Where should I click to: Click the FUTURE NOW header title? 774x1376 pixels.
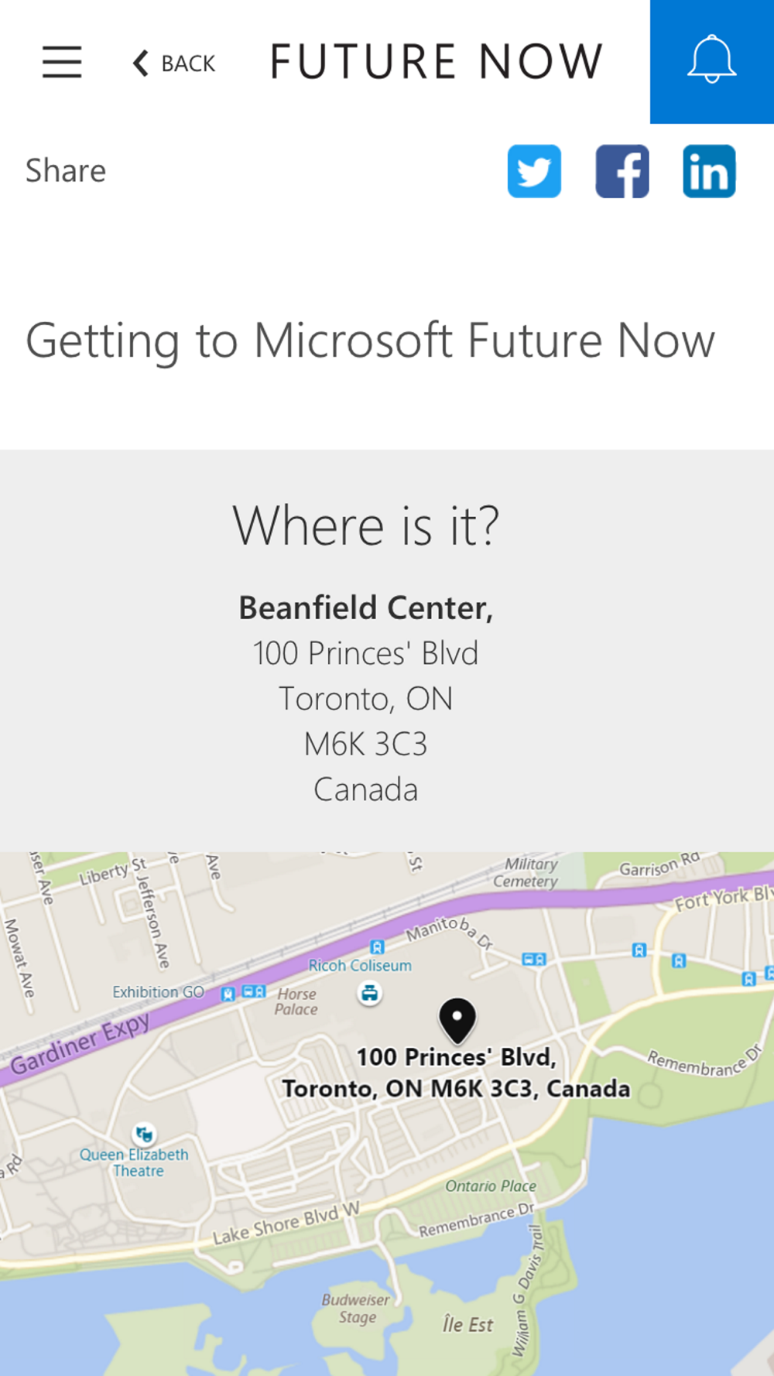point(437,62)
